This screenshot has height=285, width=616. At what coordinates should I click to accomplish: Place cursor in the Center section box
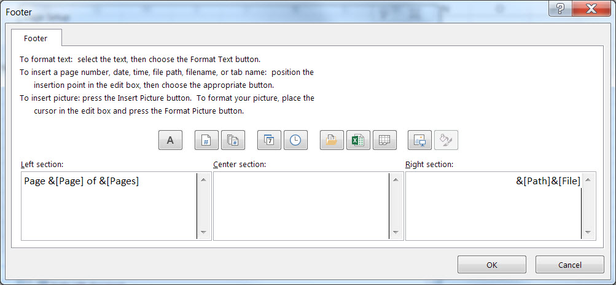tap(301, 206)
